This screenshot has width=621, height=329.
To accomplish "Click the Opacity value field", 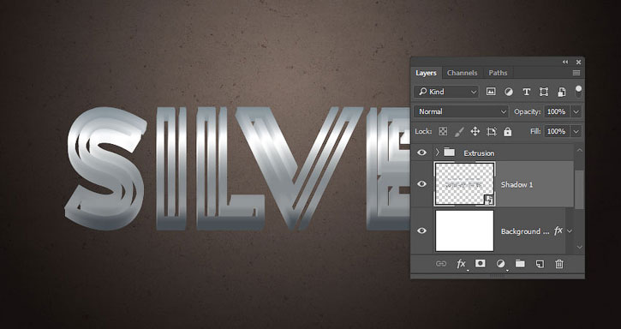I will (x=557, y=111).
